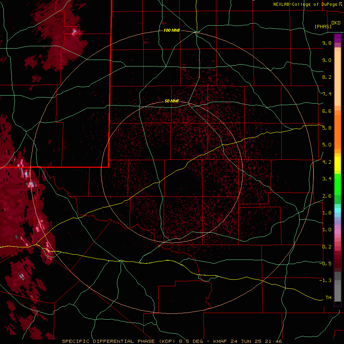Click the 1.0 scale value
This screenshot has width=344, height=344.
point(327,230)
